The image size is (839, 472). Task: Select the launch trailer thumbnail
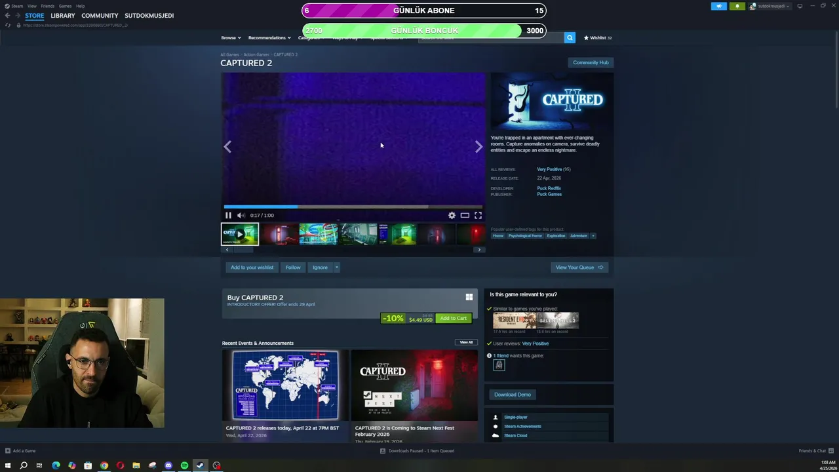pos(240,234)
